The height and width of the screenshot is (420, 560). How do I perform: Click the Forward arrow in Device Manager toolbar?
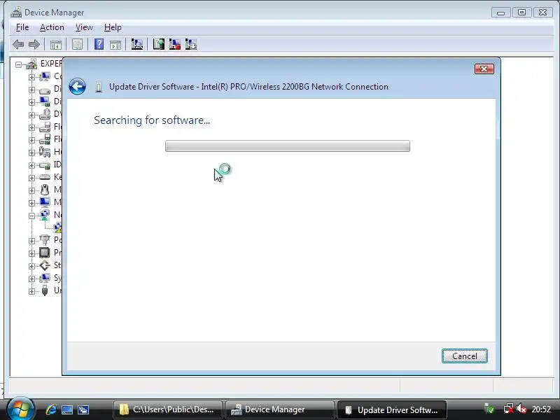tap(34, 45)
